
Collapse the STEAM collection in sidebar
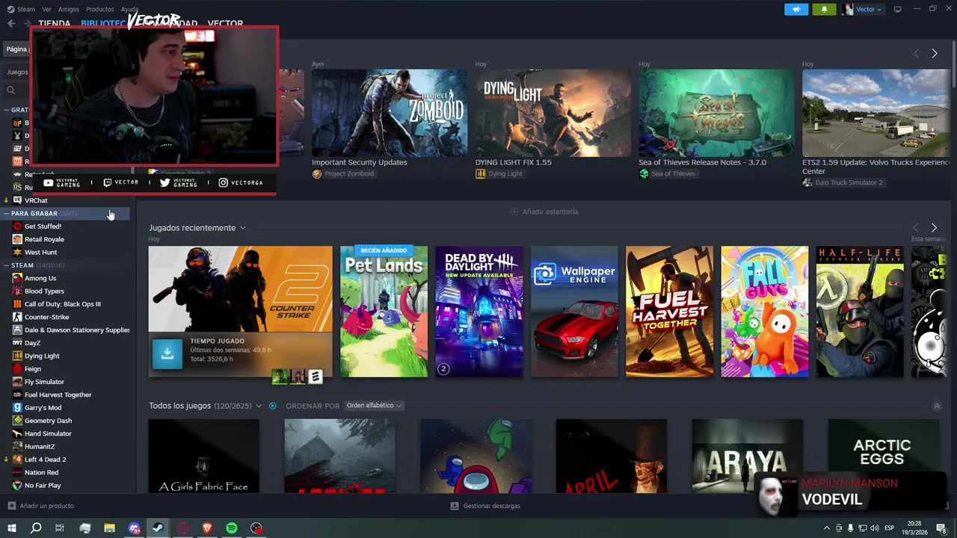[6, 265]
